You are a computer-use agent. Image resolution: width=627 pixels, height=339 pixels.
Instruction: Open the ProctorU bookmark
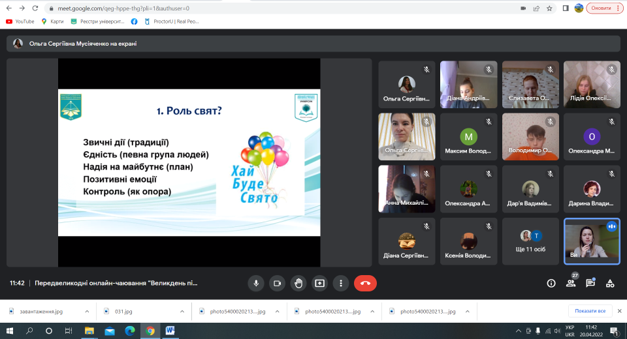172,22
